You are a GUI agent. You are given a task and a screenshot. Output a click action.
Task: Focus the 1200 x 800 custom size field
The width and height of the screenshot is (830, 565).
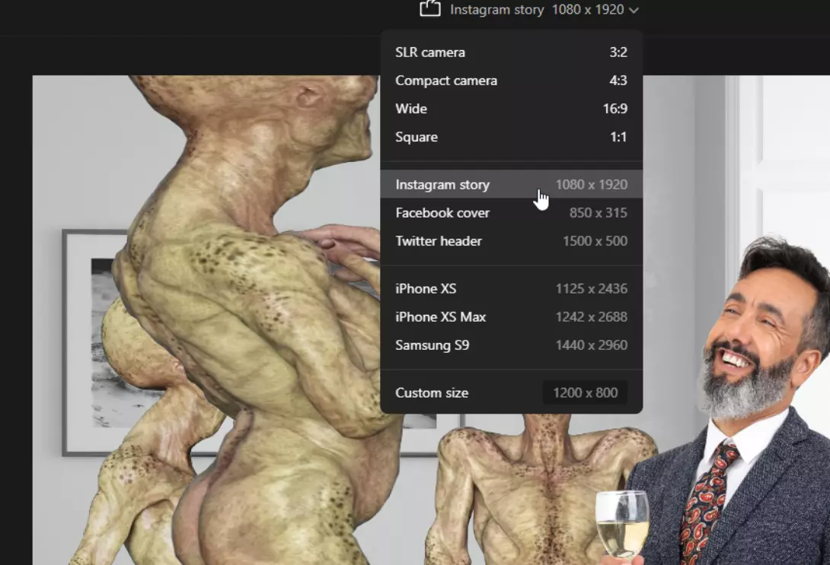click(585, 393)
